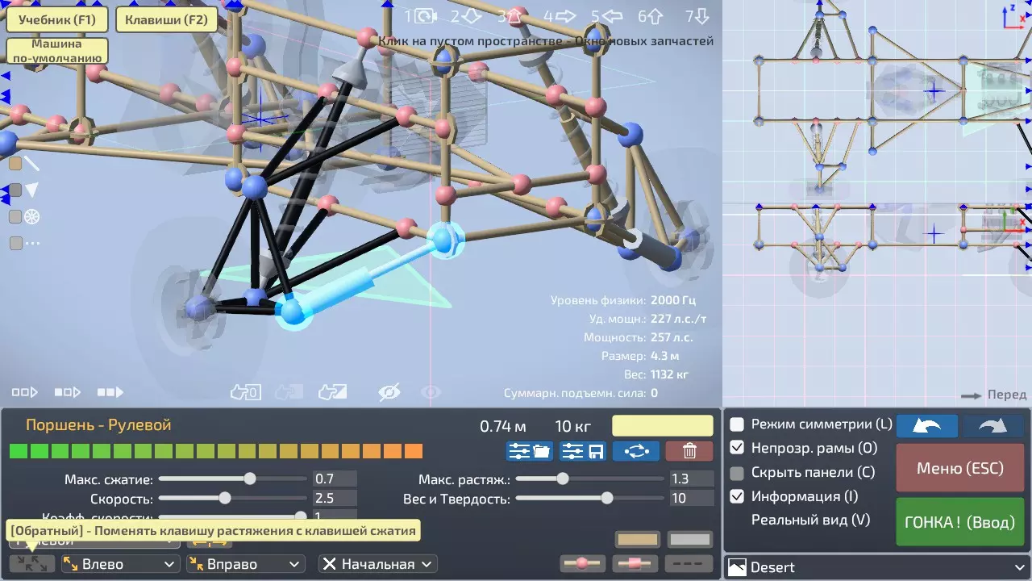Adjust the Вес и Твердость slider
This screenshot has width=1032, height=581.
tap(588, 499)
